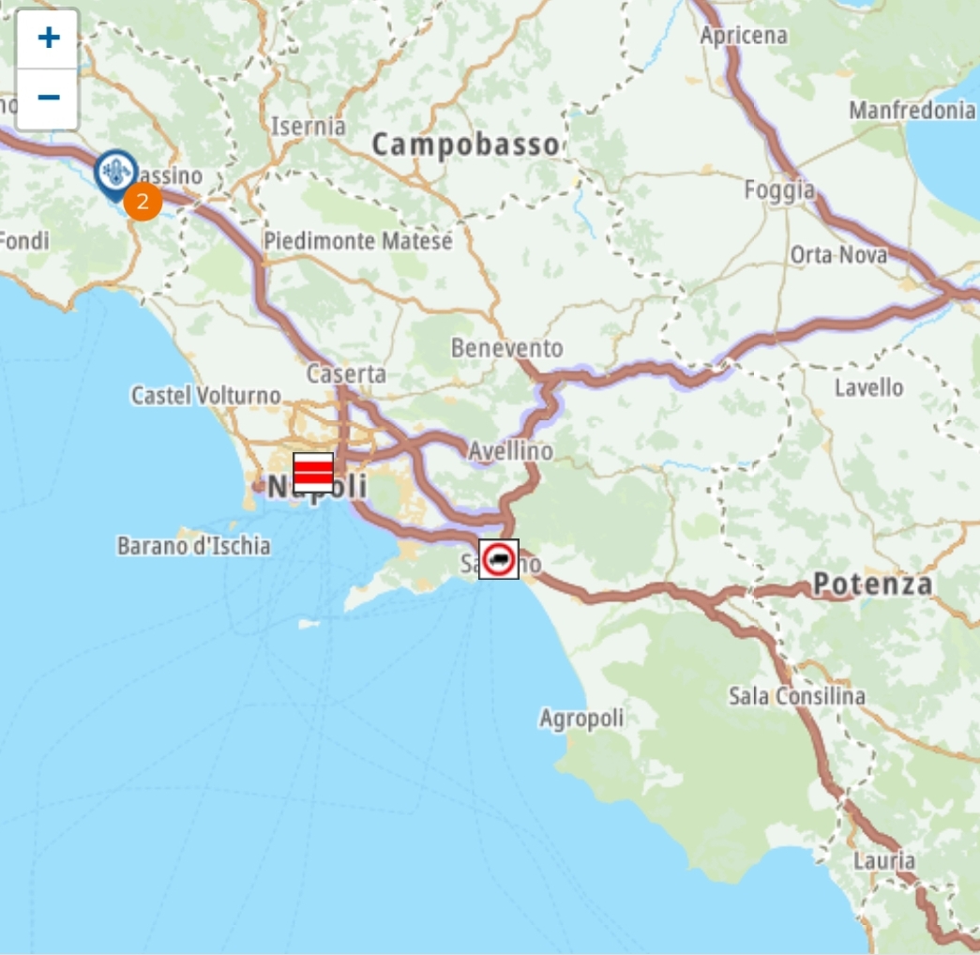Click the no-trucks restriction sign at Salerno
Viewport: 980px width, 955px height.
tap(499, 559)
